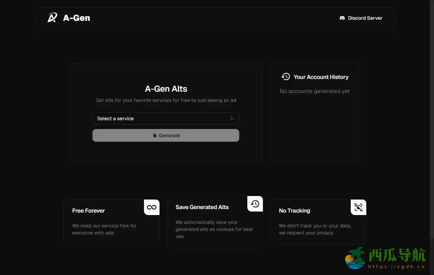This screenshot has width=434, height=275.
Task: Click the Free Forever card
Action: (111, 222)
